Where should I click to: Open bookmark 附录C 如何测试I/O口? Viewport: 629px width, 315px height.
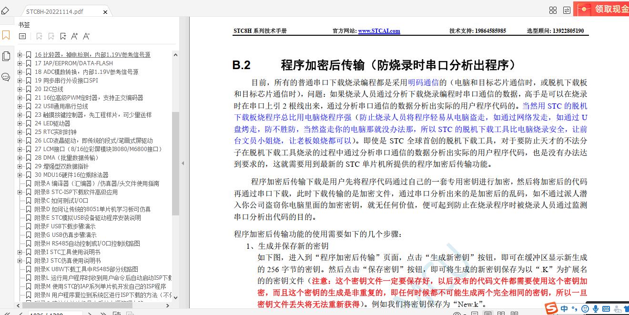[x=61, y=201]
